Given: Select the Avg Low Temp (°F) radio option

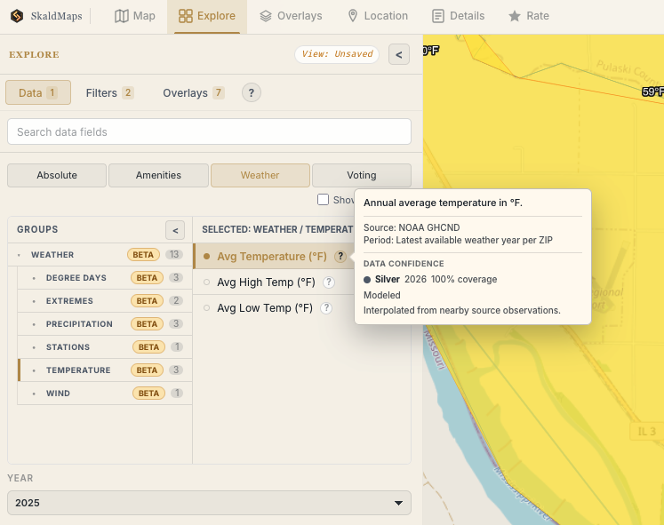Looking at the screenshot, I should (206, 308).
